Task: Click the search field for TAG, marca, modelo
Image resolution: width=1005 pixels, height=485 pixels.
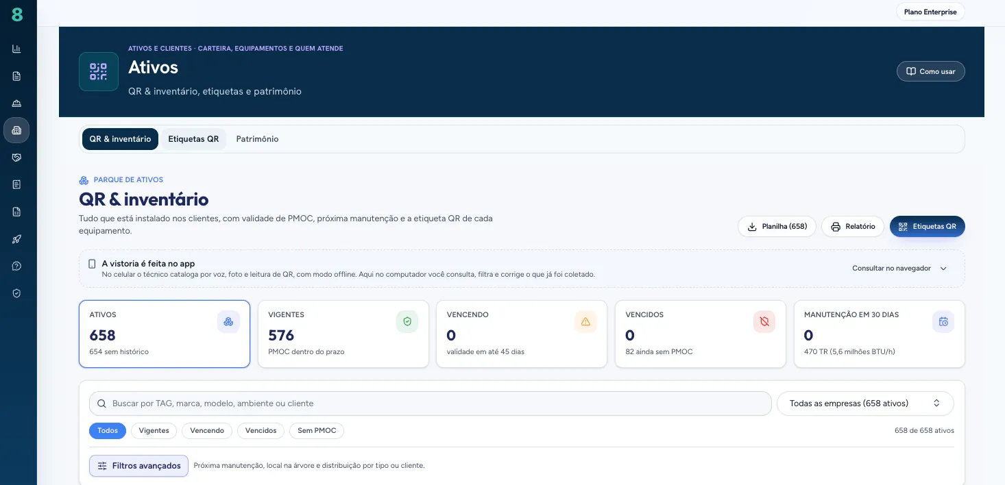Action: [431, 403]
